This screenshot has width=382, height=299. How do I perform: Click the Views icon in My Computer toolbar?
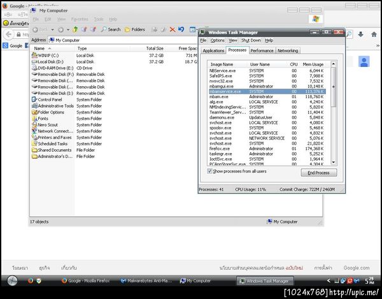[192, 29]
